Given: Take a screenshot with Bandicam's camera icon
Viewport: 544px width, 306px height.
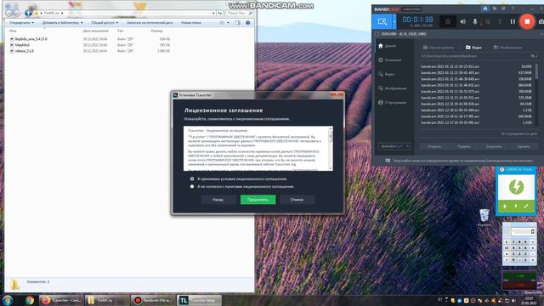Looking at the screenshot, I should [541, 21].
